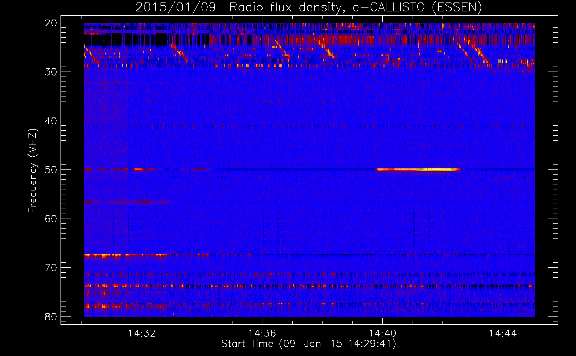Click the 40 MHz frequency tick label

coord(51,121)
